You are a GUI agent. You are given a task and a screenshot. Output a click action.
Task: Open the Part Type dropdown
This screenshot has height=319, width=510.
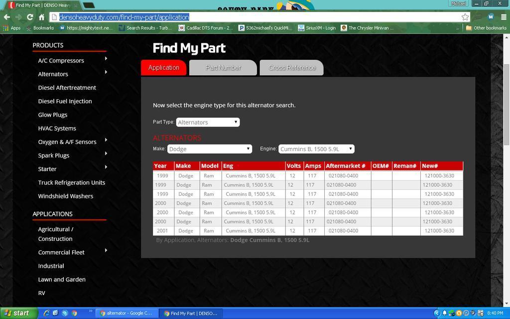pyautogui.click(x=208, y=122)
